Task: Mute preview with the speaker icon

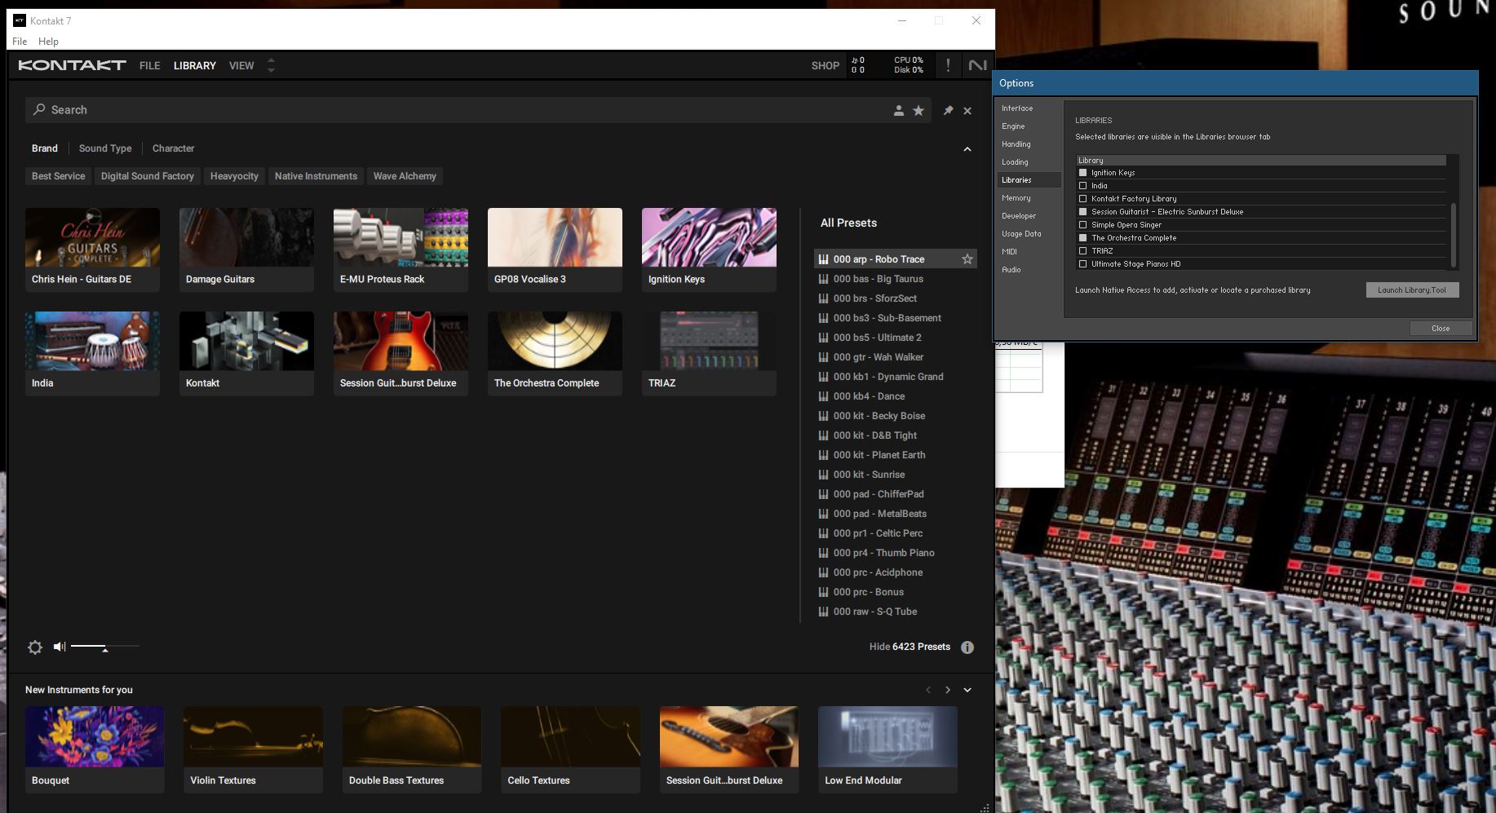Action: [60, 647]
